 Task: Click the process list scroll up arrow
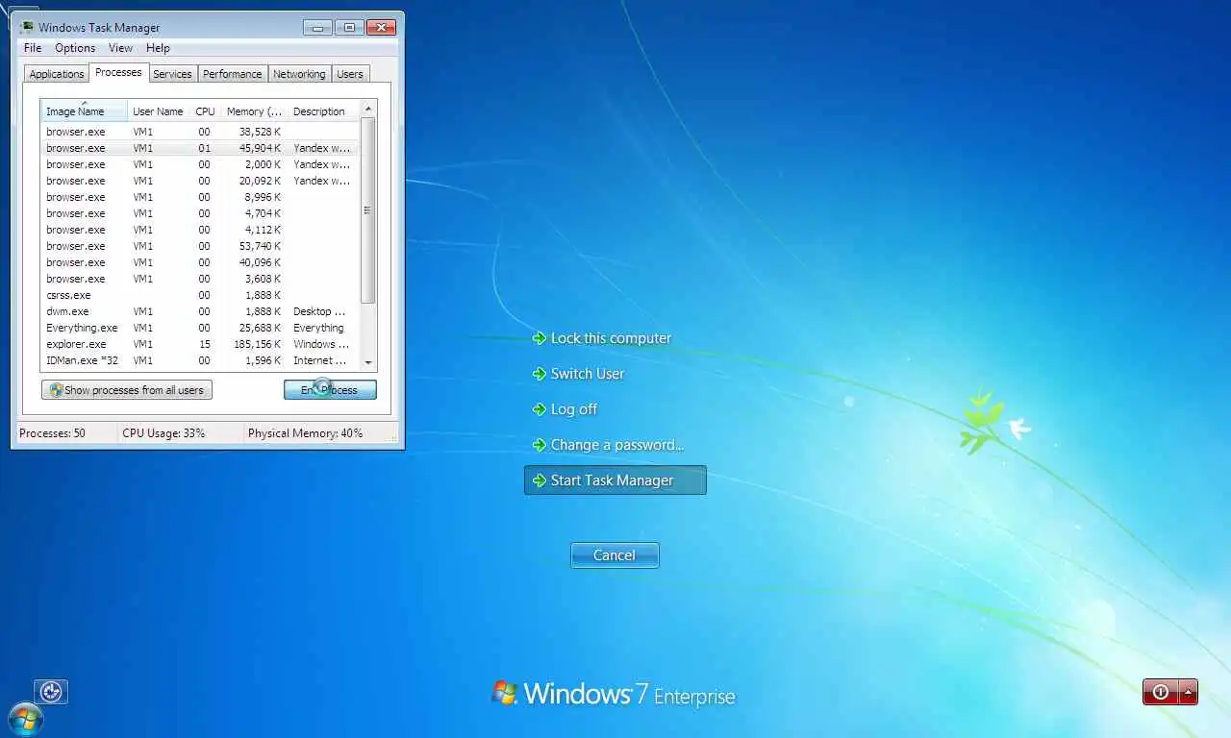point(368,109)
